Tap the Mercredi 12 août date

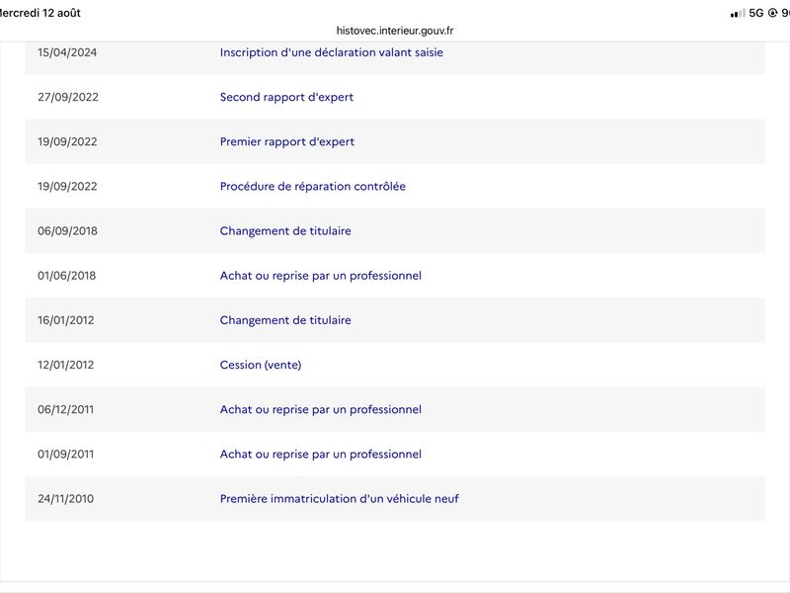(x=39, y=13)
